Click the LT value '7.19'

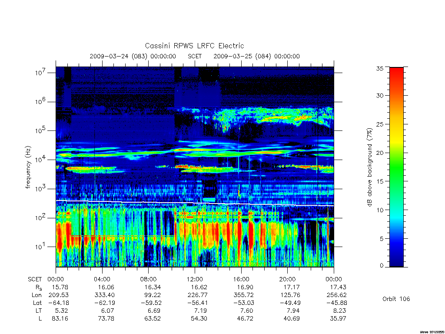click(201, 311)
